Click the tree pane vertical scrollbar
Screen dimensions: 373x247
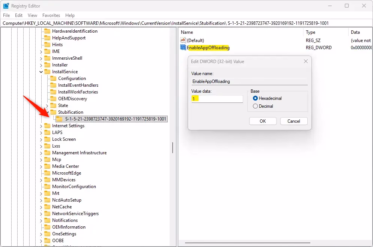point(173,148)
